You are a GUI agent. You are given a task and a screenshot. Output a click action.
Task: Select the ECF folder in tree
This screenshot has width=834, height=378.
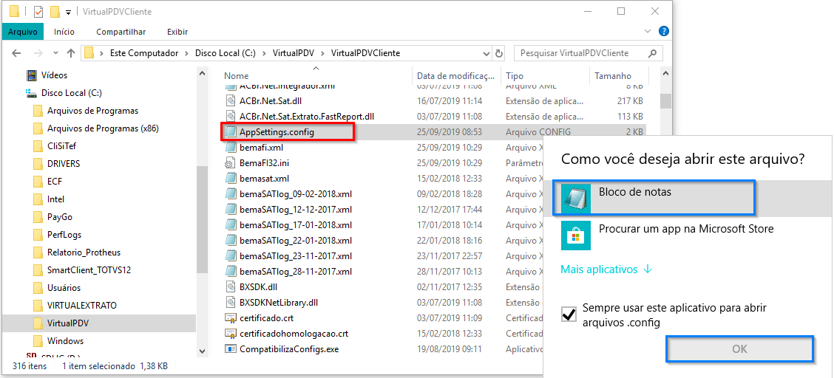(x=55, y=181)
